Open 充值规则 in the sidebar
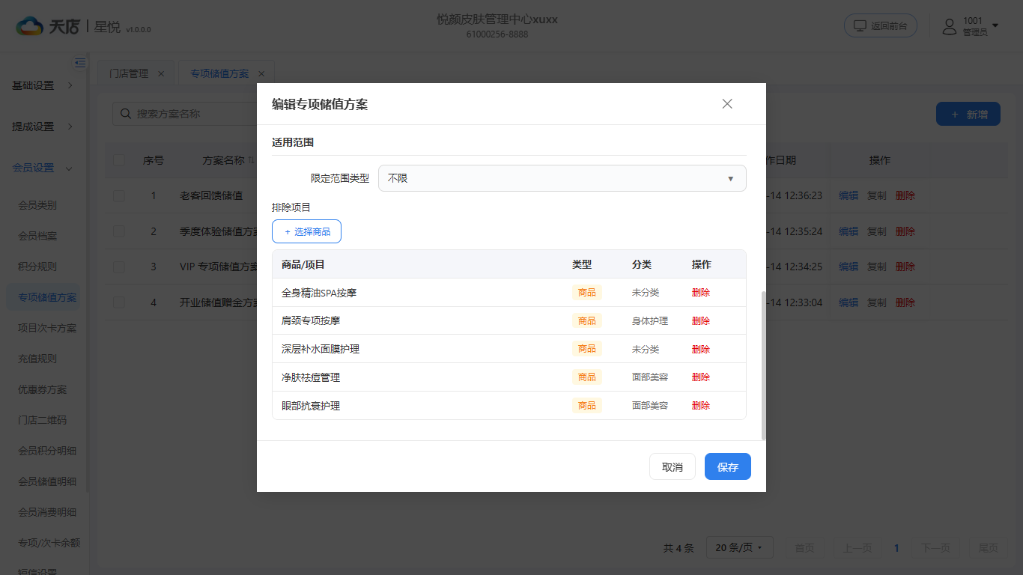 click(37, 359)
